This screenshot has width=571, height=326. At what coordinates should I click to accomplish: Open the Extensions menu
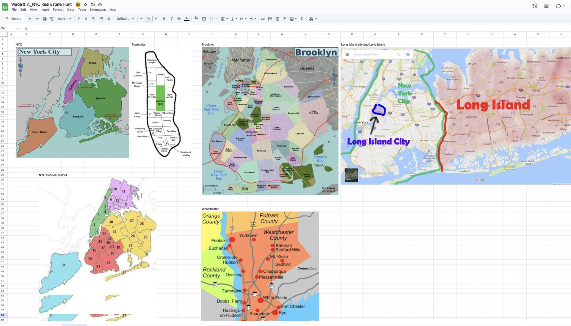click(x=98, y=10)
